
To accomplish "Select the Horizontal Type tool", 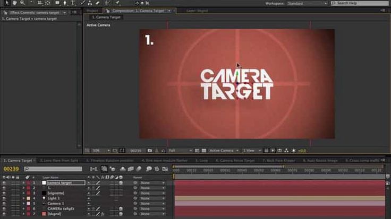I will [x=73, y=3].
